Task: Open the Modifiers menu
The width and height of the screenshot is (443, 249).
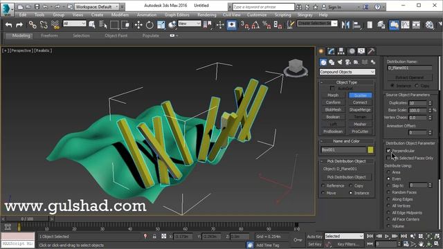Action: [120, 15]
